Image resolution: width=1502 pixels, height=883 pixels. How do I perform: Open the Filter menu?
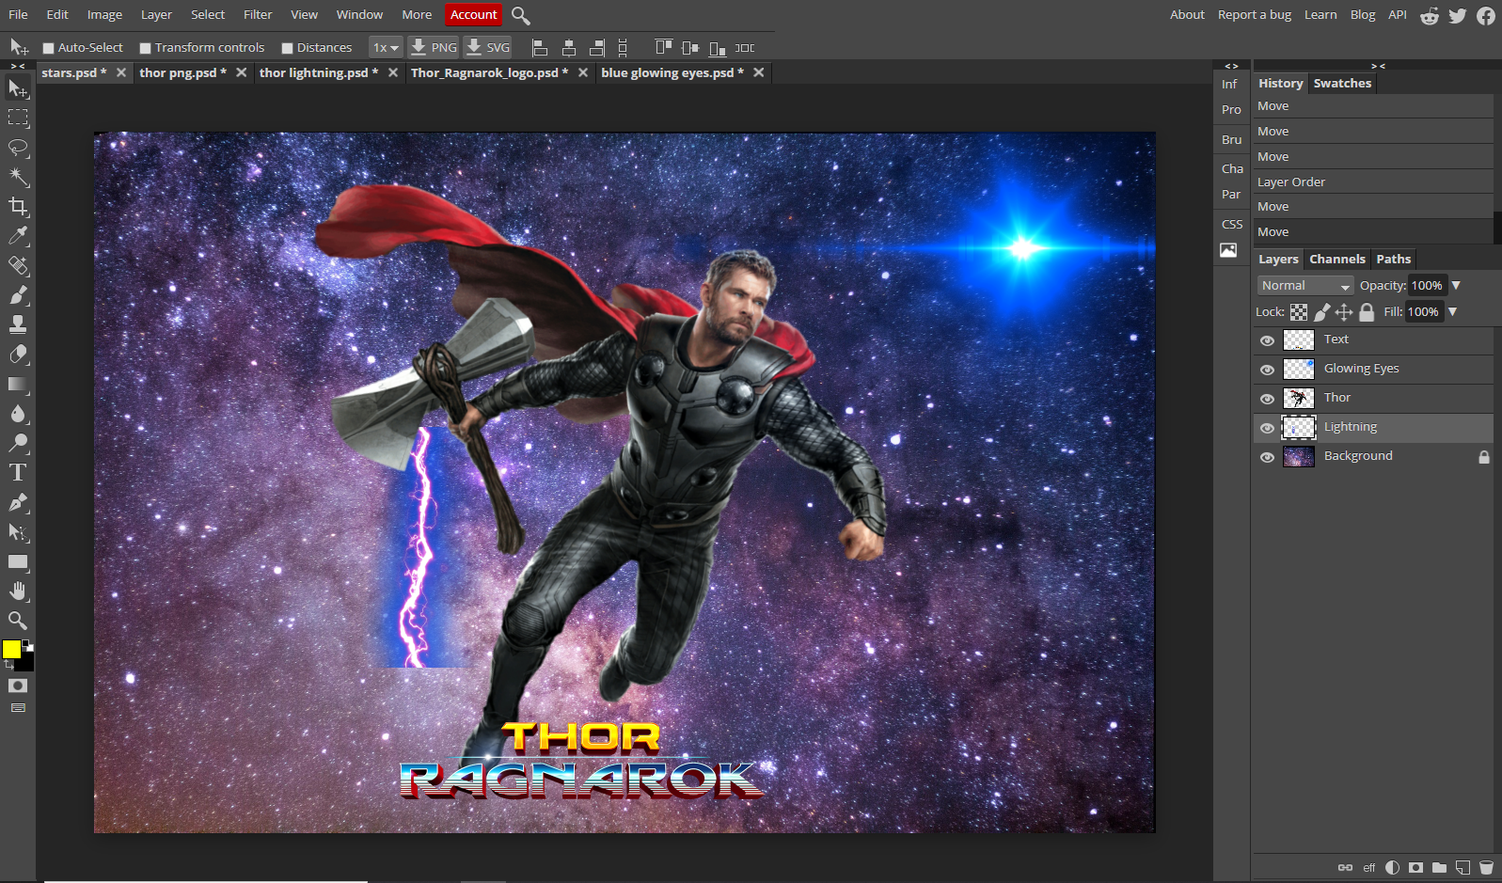click(x=258, y=15)
